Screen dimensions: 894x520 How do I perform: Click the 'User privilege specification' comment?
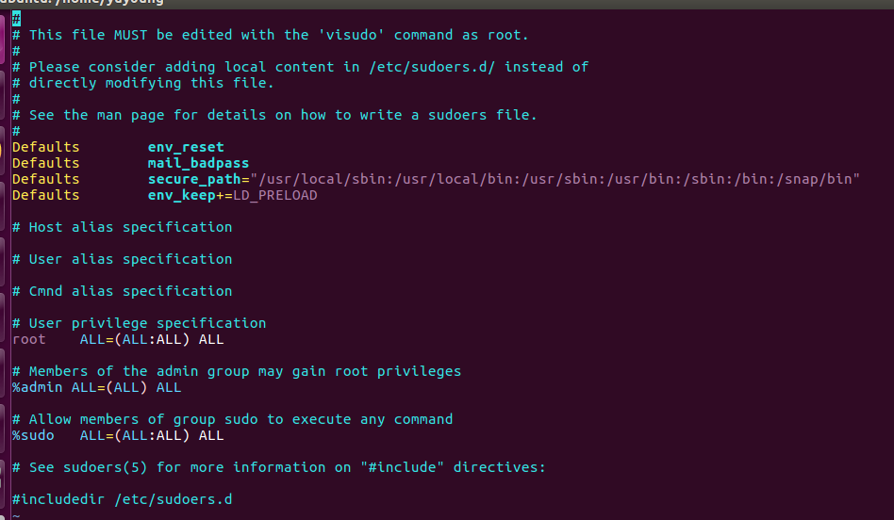coord(147,323)
